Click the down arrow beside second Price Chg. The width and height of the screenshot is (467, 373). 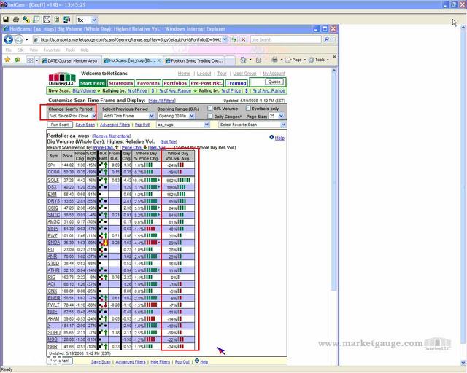click(x=145, y=147)
